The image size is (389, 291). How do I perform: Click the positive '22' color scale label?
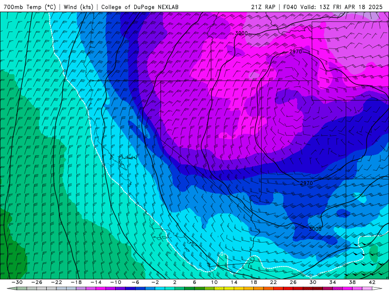tap(273, 282)
